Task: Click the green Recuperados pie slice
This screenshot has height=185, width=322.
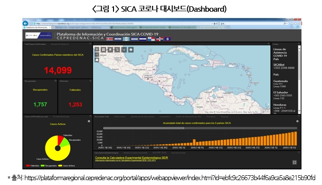Action: [65, 143]
